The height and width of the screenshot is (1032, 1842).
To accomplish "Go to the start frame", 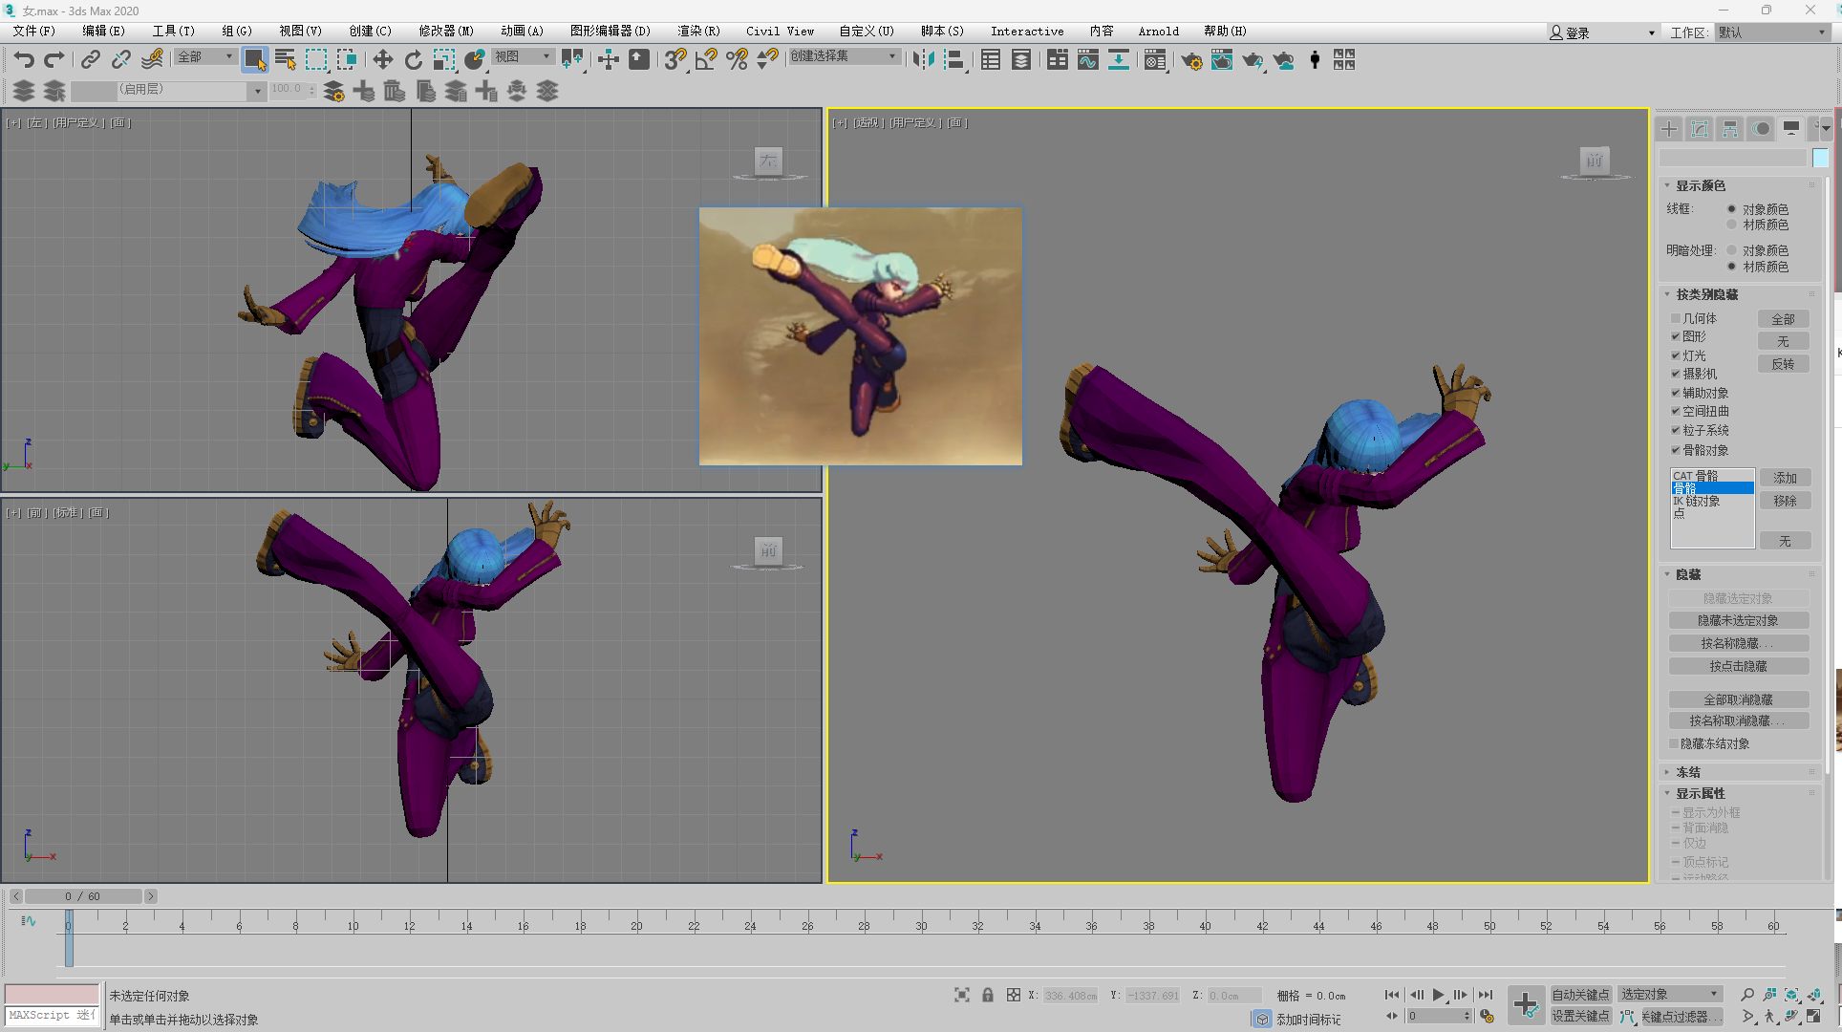I will pos(1392,995).
